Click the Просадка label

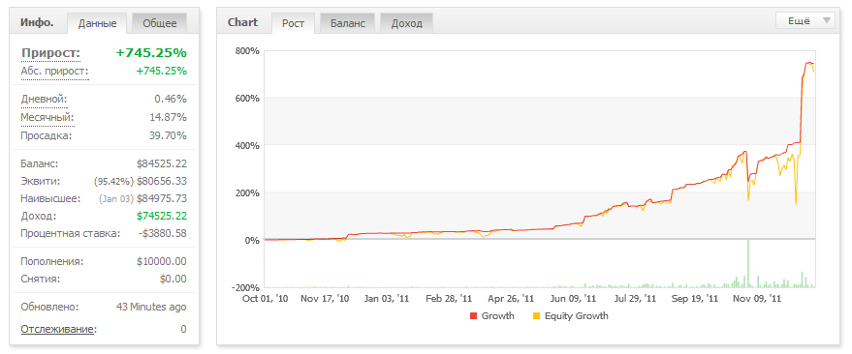pos(47,135)
